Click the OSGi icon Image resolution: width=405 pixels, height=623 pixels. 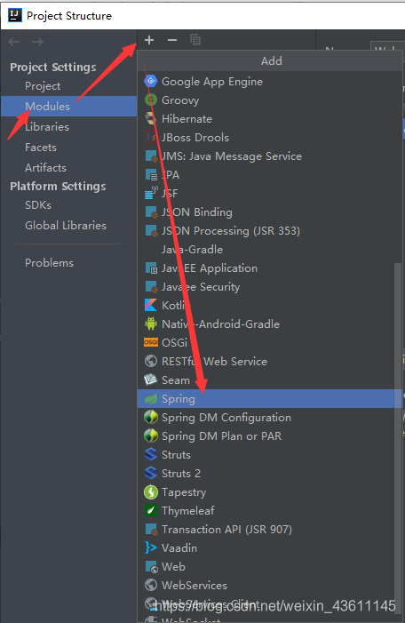pos(151,342)
